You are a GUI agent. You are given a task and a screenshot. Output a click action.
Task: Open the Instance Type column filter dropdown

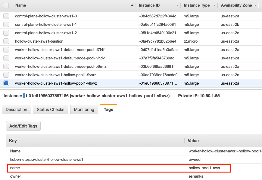[x=214, y=5]
